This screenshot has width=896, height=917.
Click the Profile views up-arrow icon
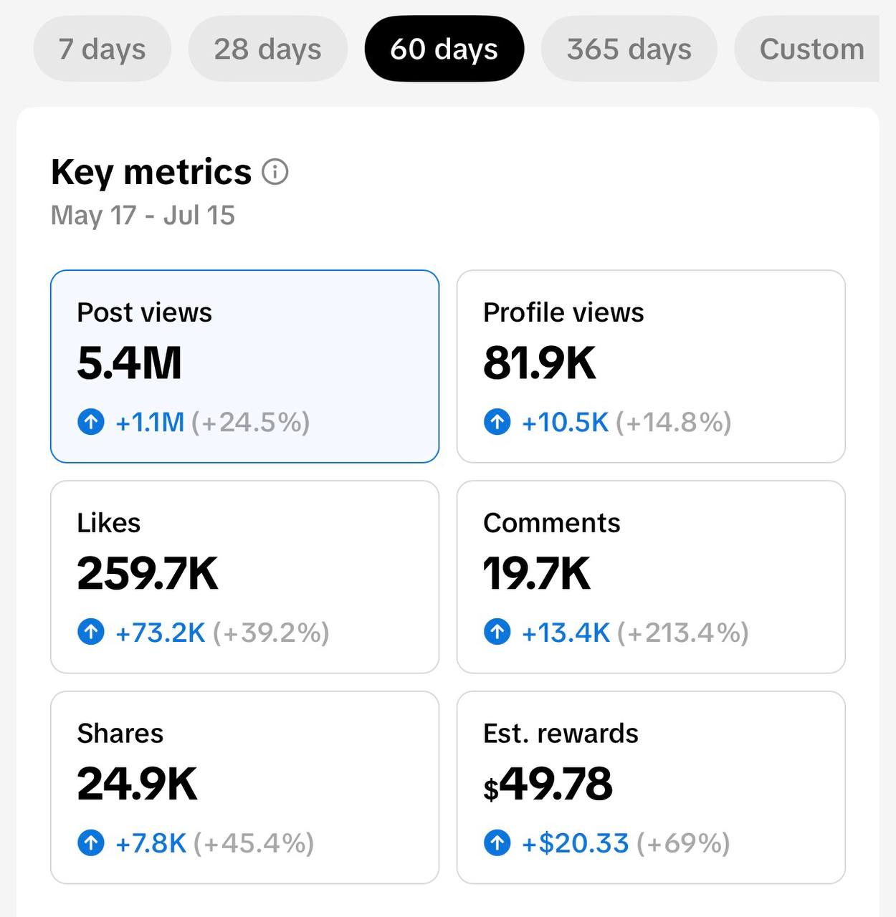[497, 422]
